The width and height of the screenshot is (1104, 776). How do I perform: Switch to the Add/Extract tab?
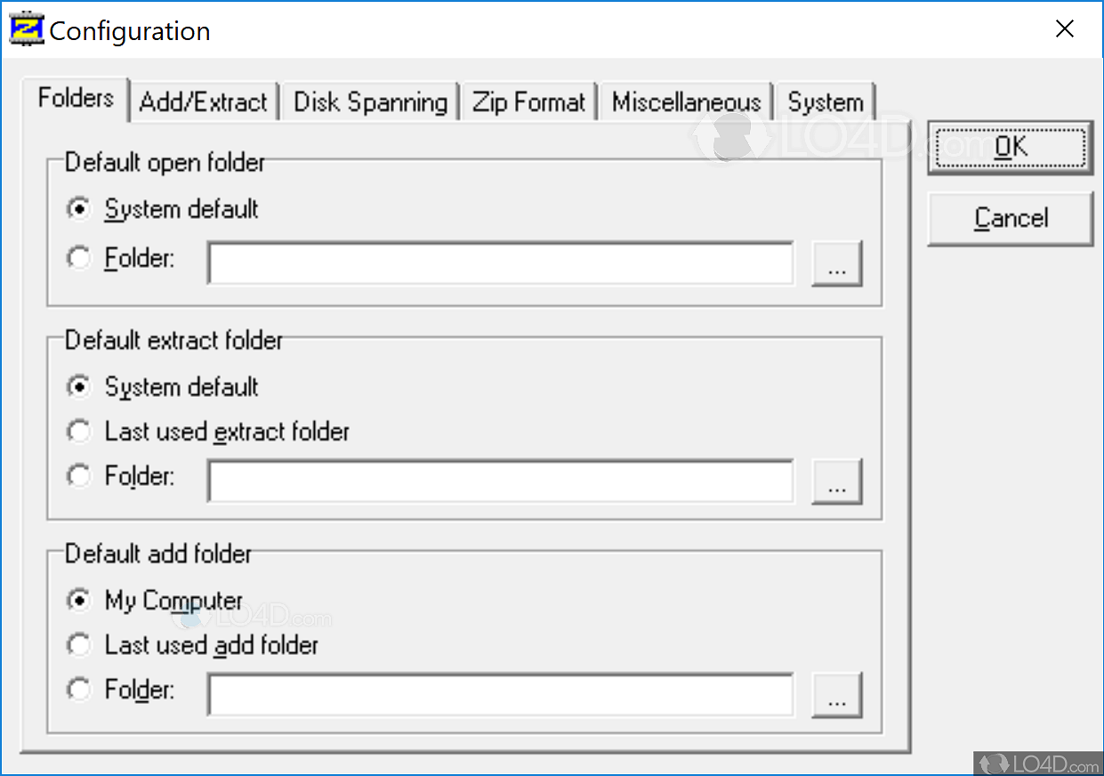(x=204, y=102)
